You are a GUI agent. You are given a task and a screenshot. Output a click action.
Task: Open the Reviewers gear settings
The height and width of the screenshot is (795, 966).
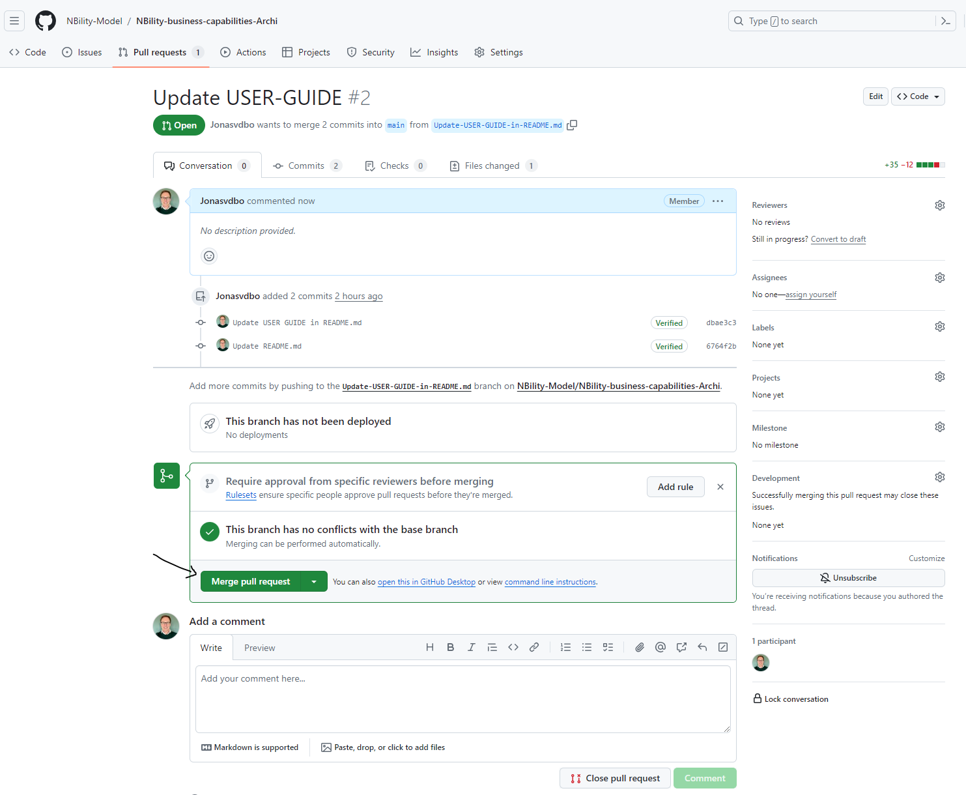(939, 205)
